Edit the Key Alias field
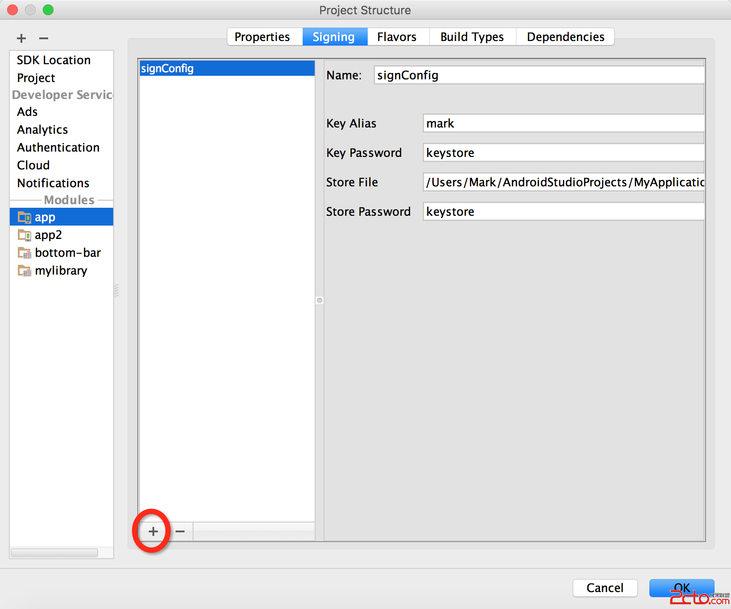 click(x=563, y=123)
